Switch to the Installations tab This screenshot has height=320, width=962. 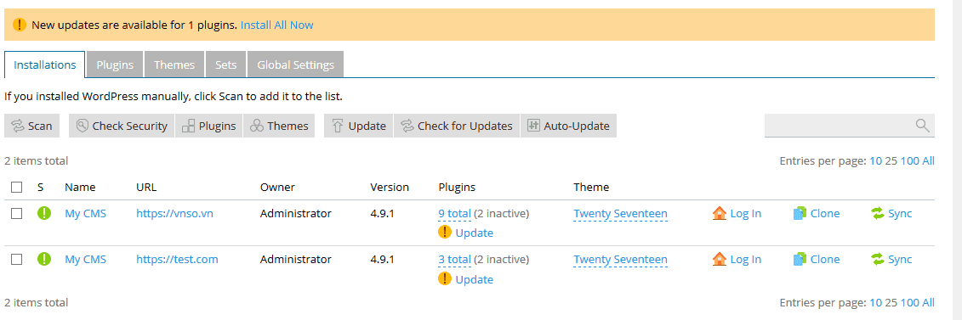pos(45,65)
